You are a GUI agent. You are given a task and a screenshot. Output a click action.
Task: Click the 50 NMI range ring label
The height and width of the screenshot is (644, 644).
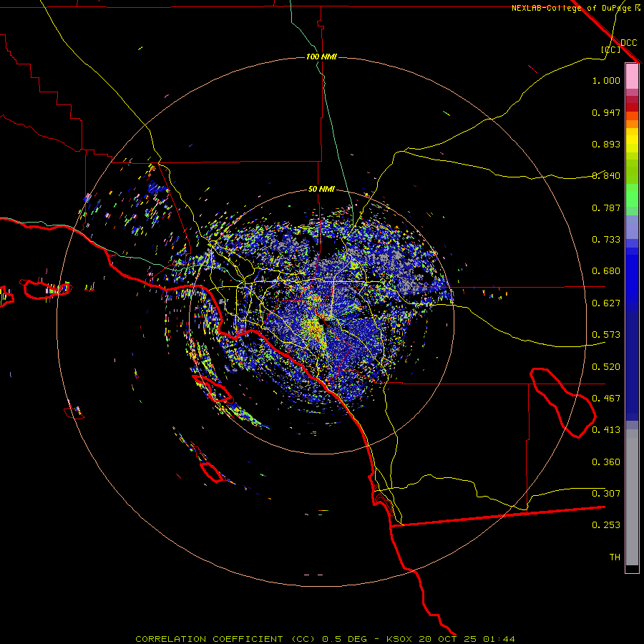[x=321, y=189]
